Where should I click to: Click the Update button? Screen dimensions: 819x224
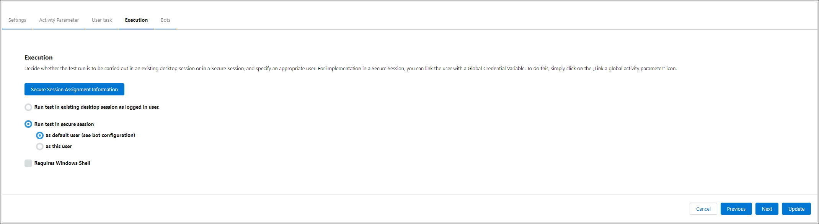(796, 209)
